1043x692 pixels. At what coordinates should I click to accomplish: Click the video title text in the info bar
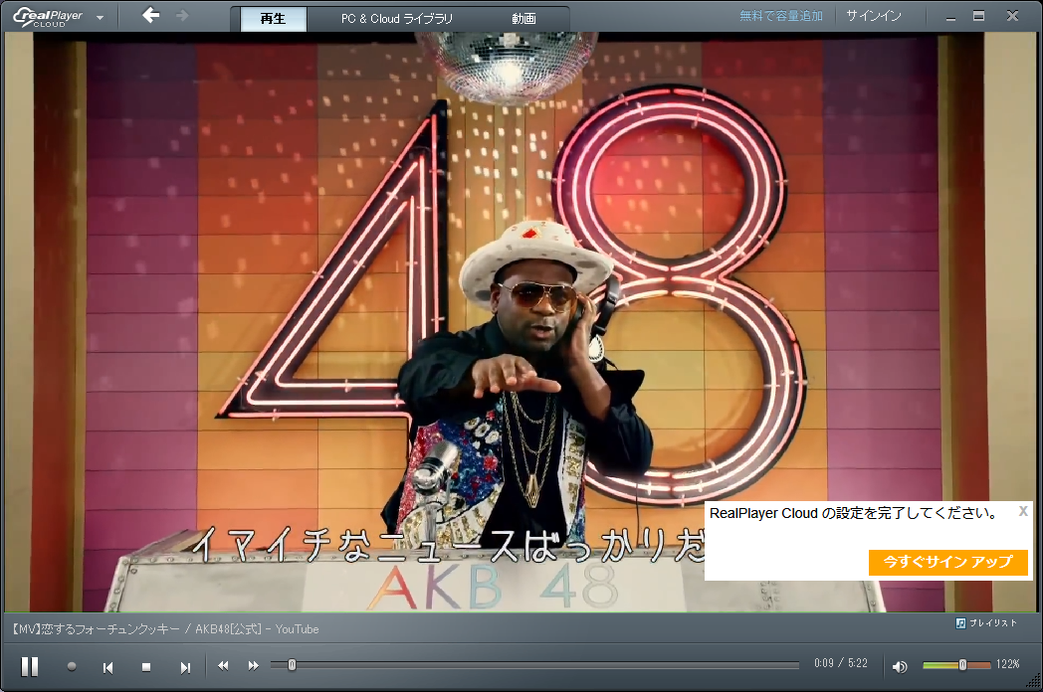[165, 628]
